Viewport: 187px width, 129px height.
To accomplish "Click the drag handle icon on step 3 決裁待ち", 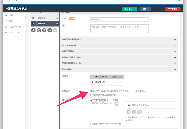I will coord(57,24).
